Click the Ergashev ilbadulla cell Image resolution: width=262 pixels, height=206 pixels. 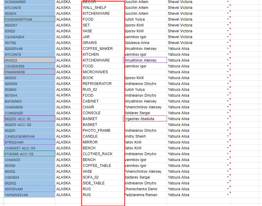click(x=145, y=119)
